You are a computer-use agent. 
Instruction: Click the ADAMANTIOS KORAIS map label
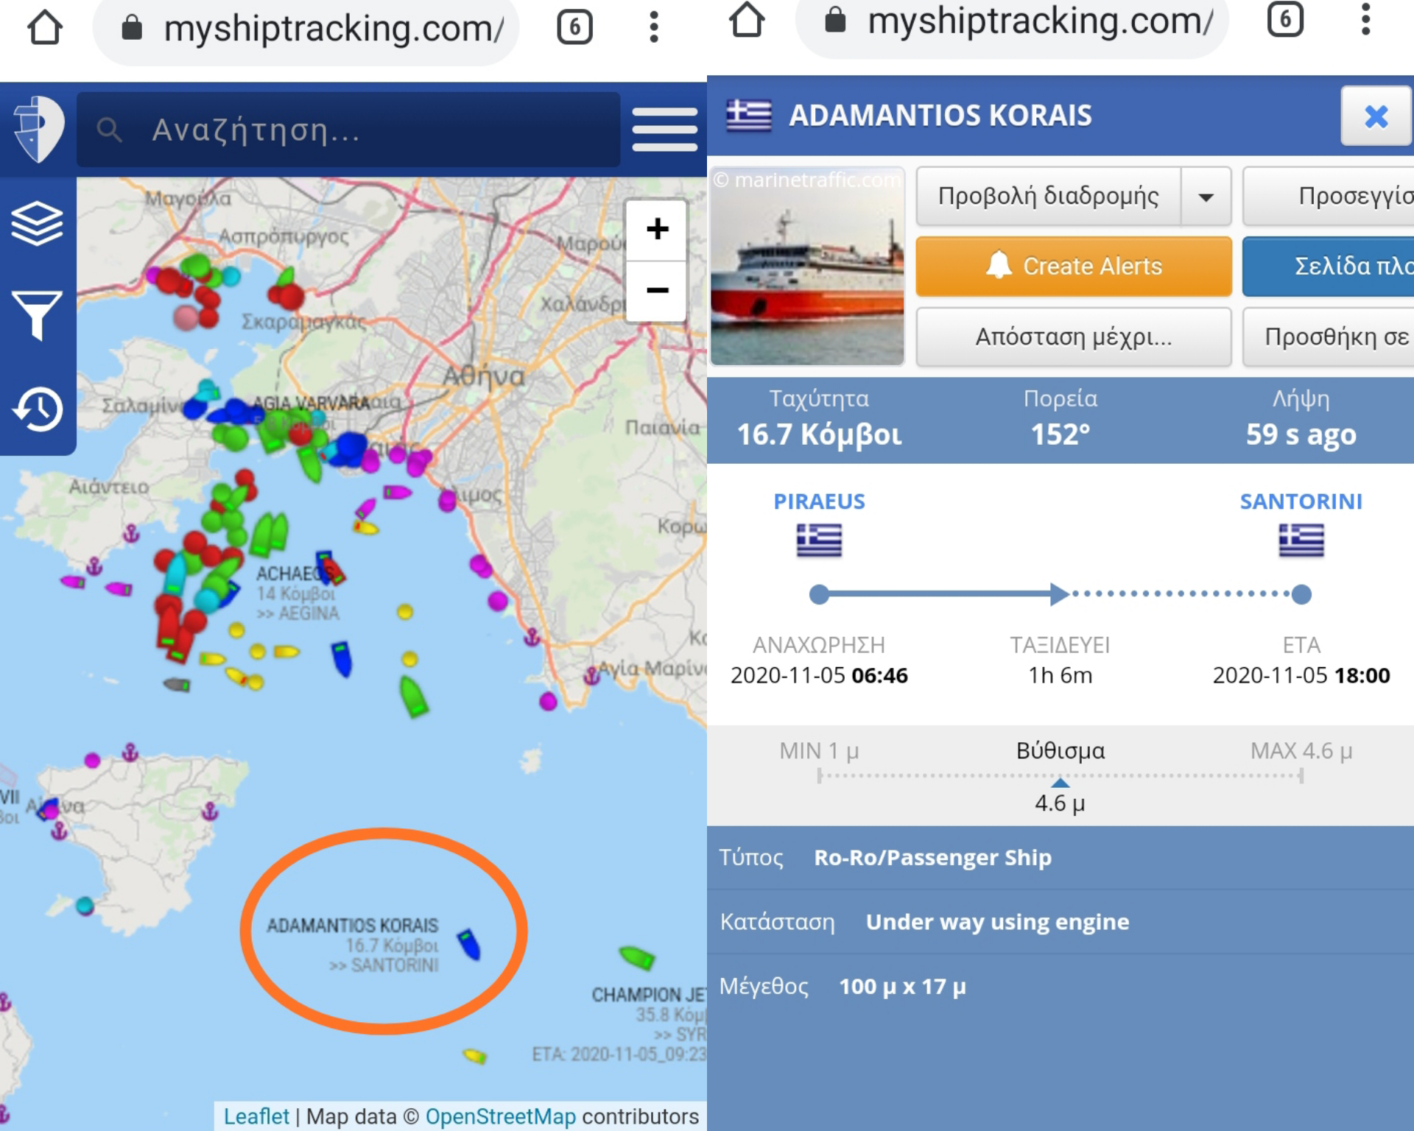tap(352, 926)
